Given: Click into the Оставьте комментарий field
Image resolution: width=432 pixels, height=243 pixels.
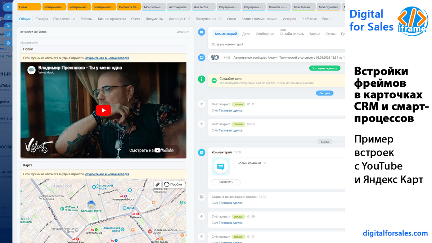Looking at the screenshot, I should coord(277,44).
